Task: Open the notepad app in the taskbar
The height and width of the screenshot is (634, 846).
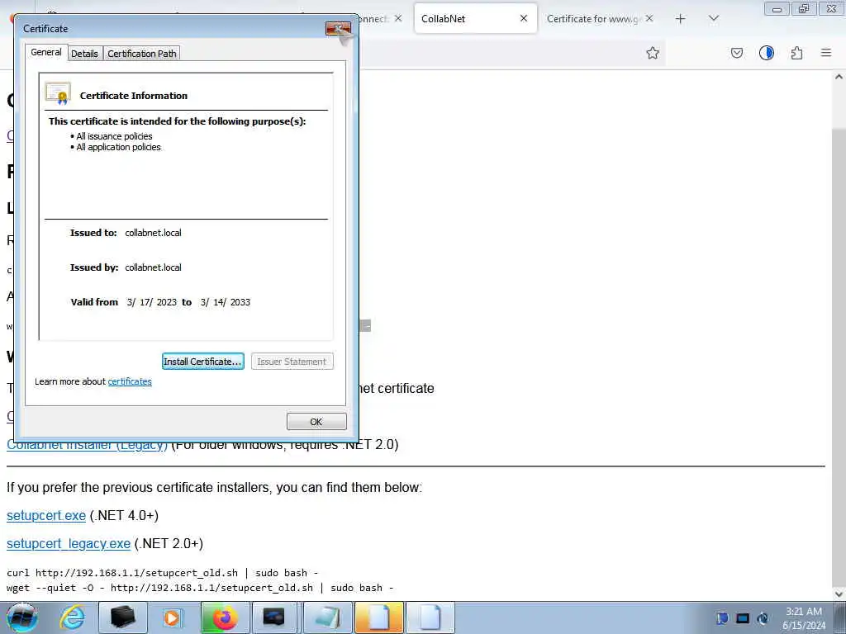Action: tap(327, 617)
